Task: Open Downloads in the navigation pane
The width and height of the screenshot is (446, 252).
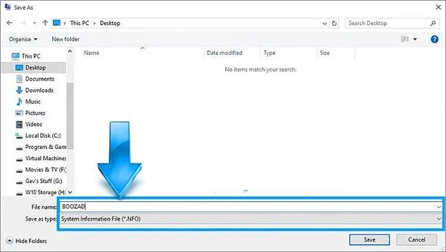Action: [x=39, y=90]
